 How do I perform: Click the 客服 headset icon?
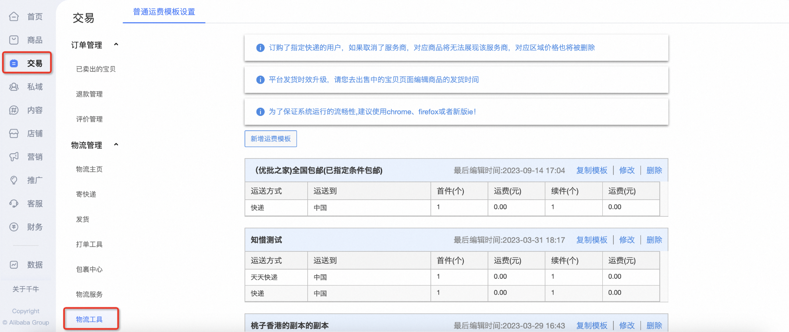[x=14, y=203]
